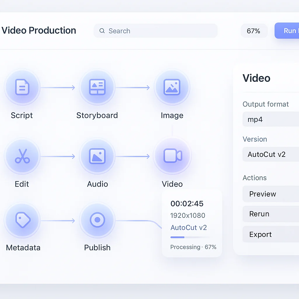299x299 pixels.
Task: Click the Metadata tag node
Action: coord(22,220)
